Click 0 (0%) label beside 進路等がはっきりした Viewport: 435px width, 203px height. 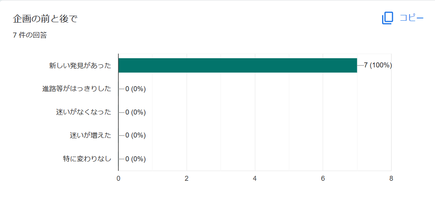(136, 89)
